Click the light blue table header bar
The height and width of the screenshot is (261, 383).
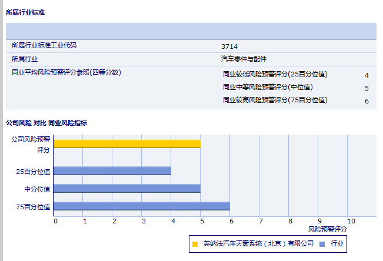pos(191,31)
